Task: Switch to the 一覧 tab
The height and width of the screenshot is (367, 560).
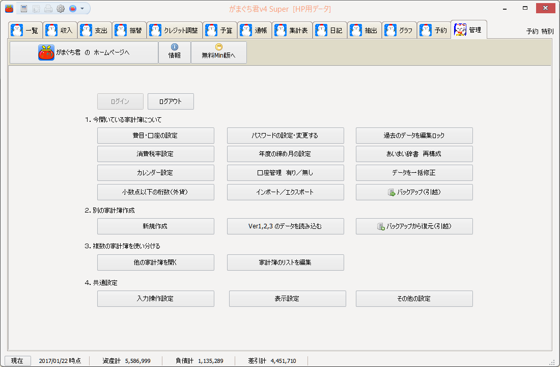Action: [x=25, y=30]
